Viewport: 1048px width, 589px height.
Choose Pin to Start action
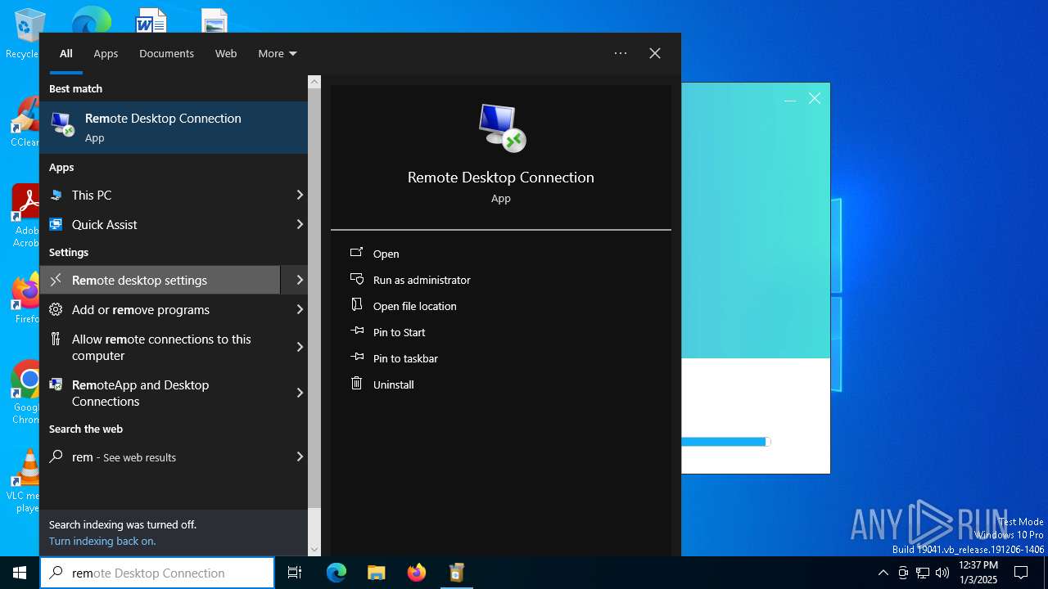click(x=399, y=332)
